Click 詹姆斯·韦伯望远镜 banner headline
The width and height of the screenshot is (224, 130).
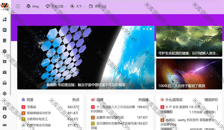pyautogui.click(x=86, y=85)
